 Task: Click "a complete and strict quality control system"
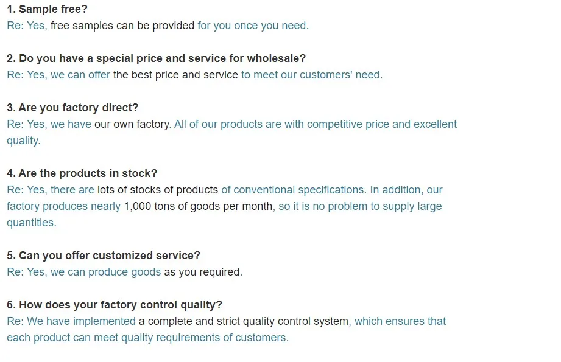244,321
